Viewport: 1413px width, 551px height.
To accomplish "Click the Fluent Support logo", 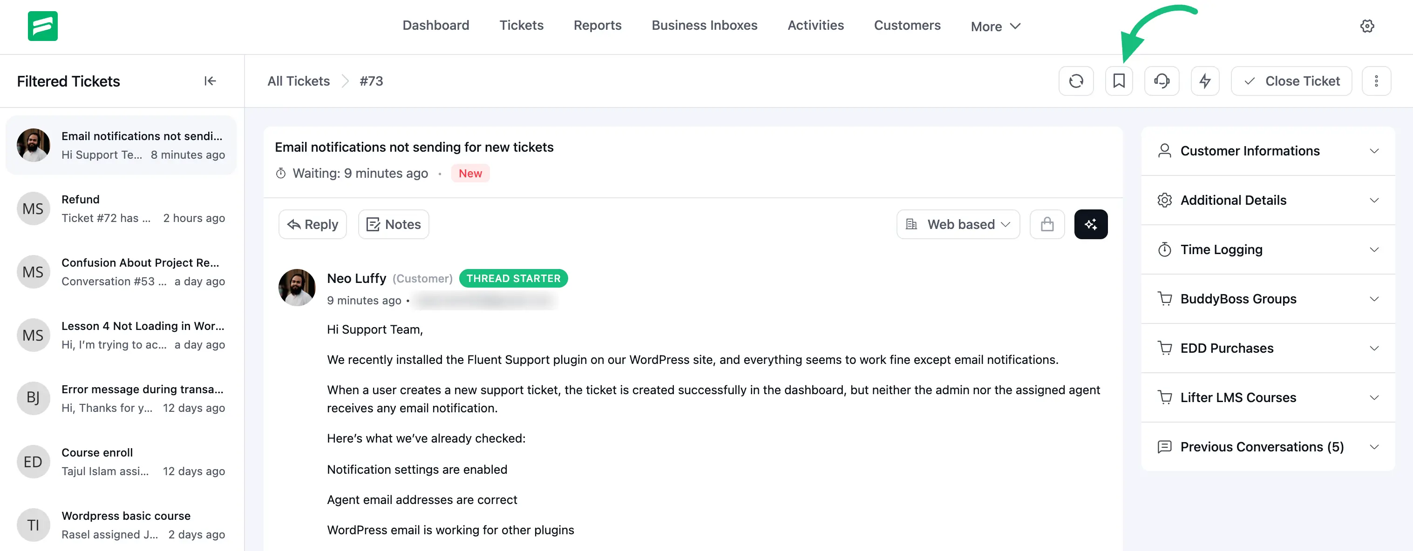I will (x=43, y=26).
